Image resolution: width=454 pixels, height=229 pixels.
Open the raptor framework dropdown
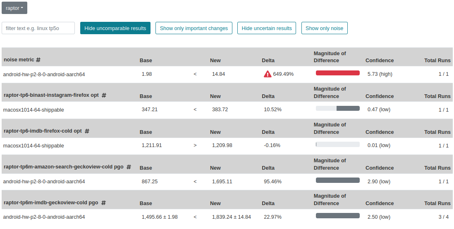14,8
